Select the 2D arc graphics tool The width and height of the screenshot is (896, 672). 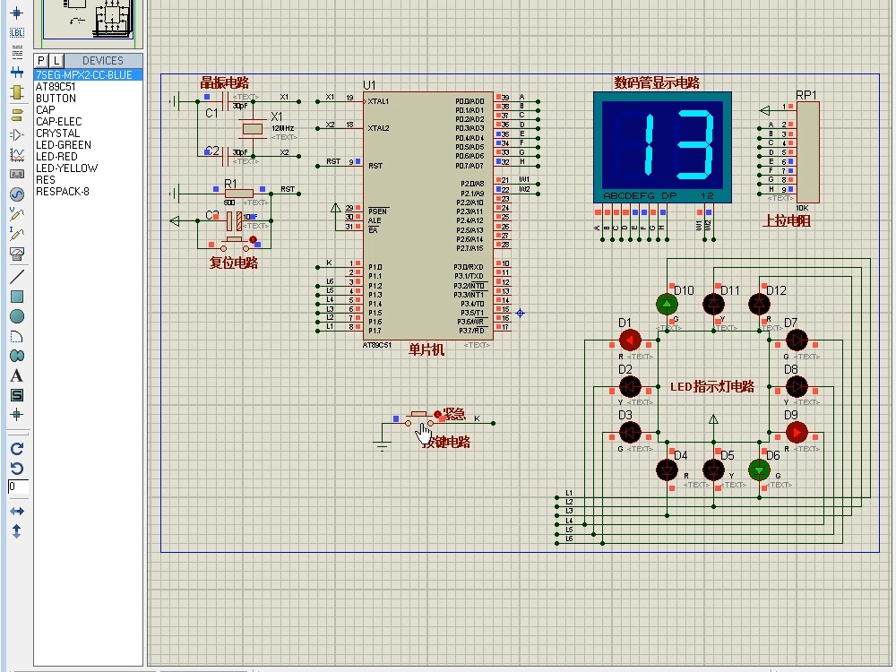(17, 336)
